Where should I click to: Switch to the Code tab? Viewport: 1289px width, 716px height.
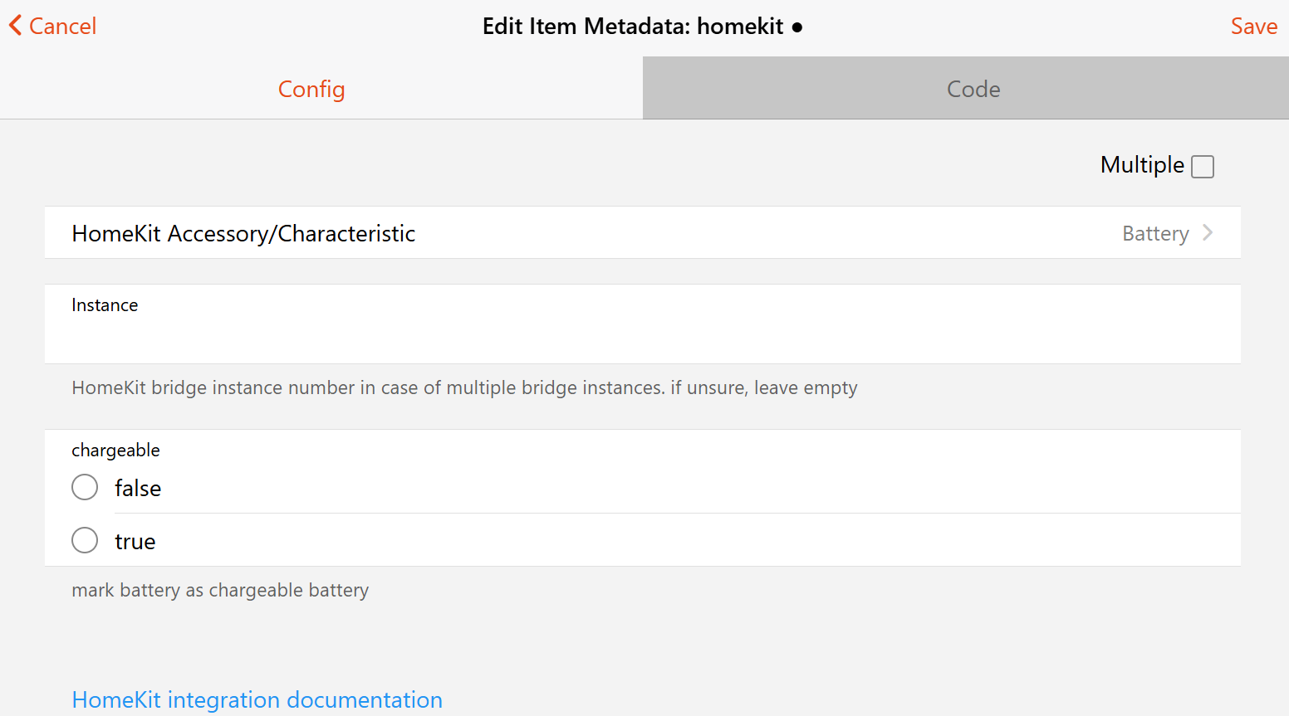point(973,89)
